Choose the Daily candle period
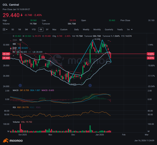This screenshot has width=157, height=145. pyautogui.click(x=77, y=30)
